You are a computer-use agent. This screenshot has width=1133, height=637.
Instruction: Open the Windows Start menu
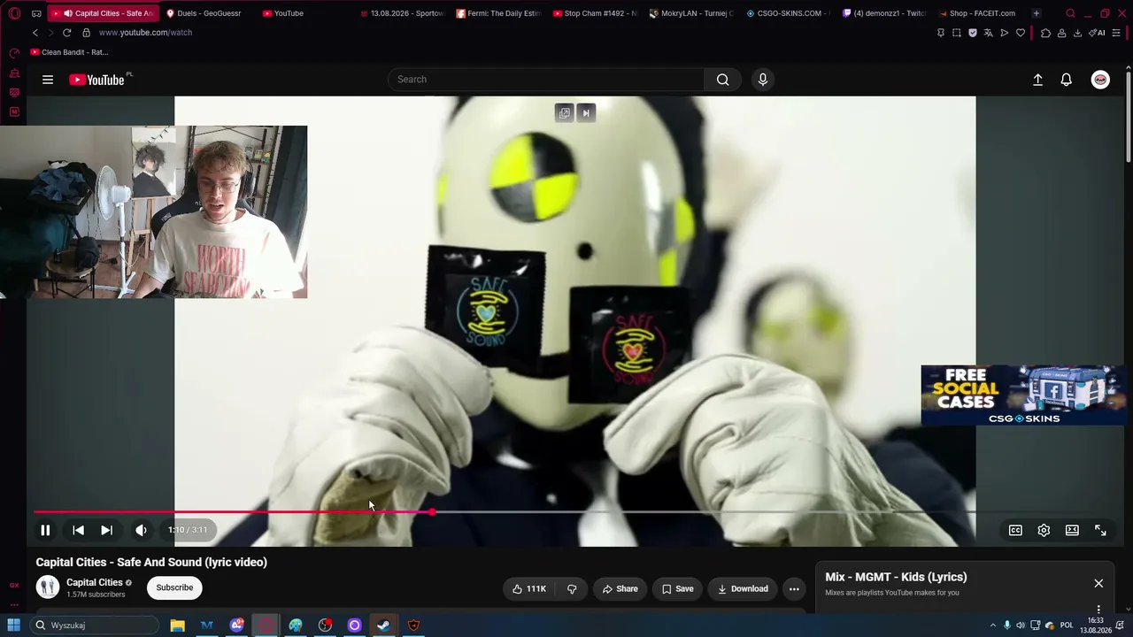pos(13,625)
